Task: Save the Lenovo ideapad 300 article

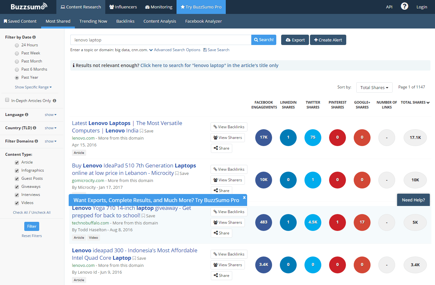Action: [139, 258]
